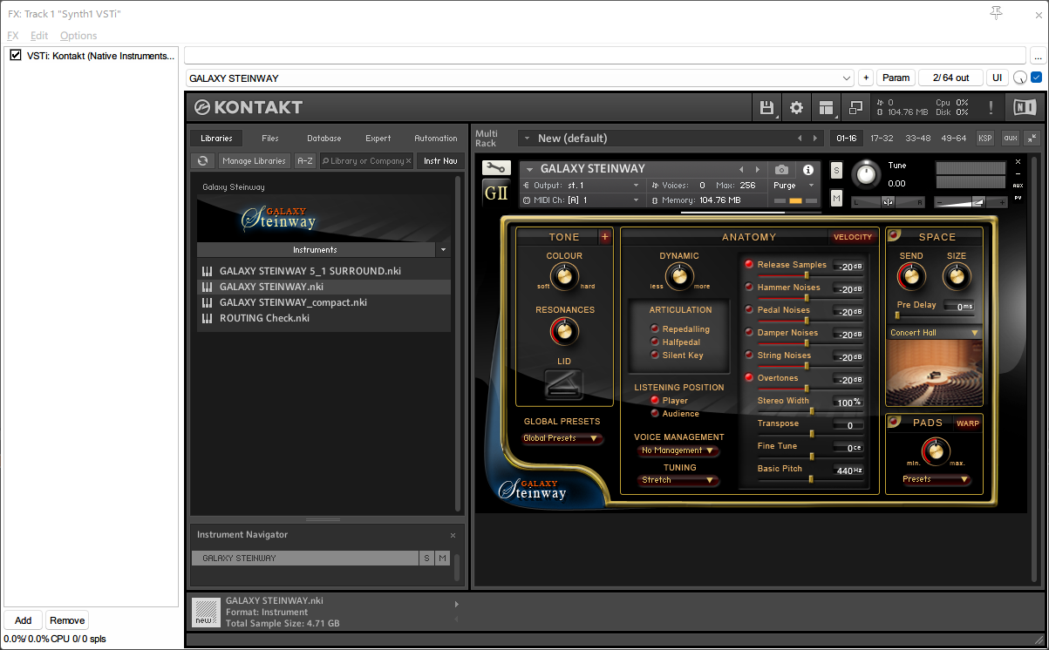Select Audience listening position
1049x650 pixels.
(x=655, y=414)
